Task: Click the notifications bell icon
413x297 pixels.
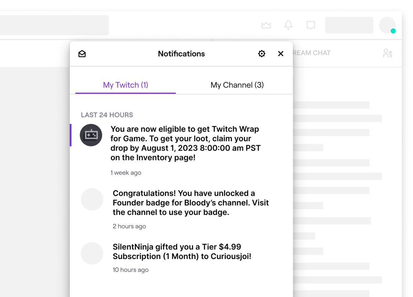Action: coord(288,25)
